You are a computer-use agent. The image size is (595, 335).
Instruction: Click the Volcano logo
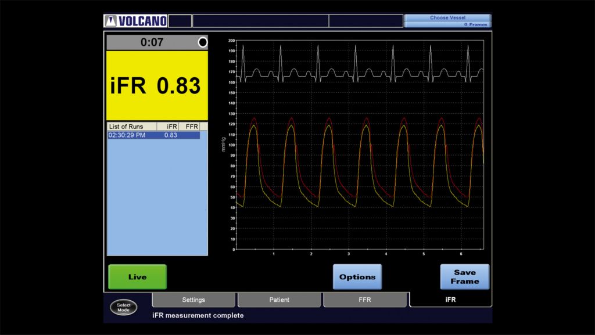tap(135, 21)
